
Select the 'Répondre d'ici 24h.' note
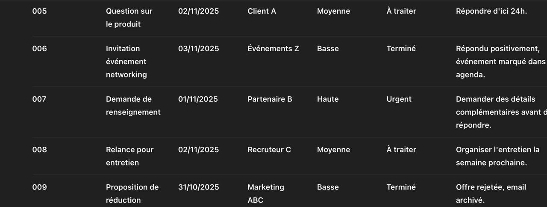[491, 12]
